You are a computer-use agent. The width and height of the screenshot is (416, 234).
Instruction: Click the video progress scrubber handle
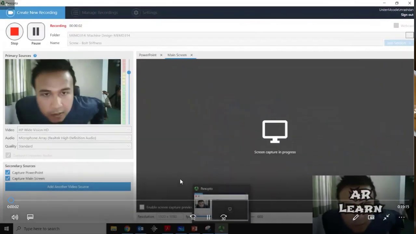pyautogui.click(x=11, y=200)
